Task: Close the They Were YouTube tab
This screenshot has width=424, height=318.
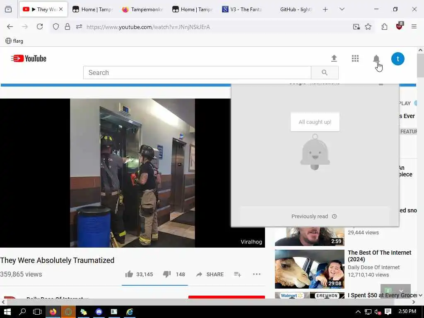Action: [61, 9]
